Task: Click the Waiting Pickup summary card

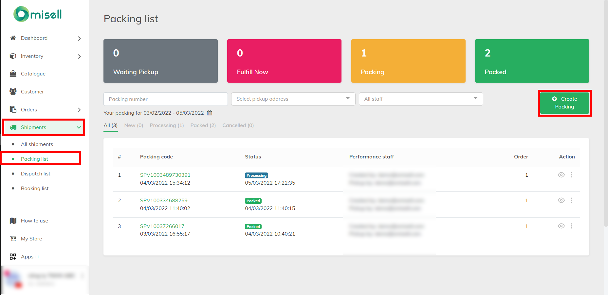Action: tap(160, 61)
